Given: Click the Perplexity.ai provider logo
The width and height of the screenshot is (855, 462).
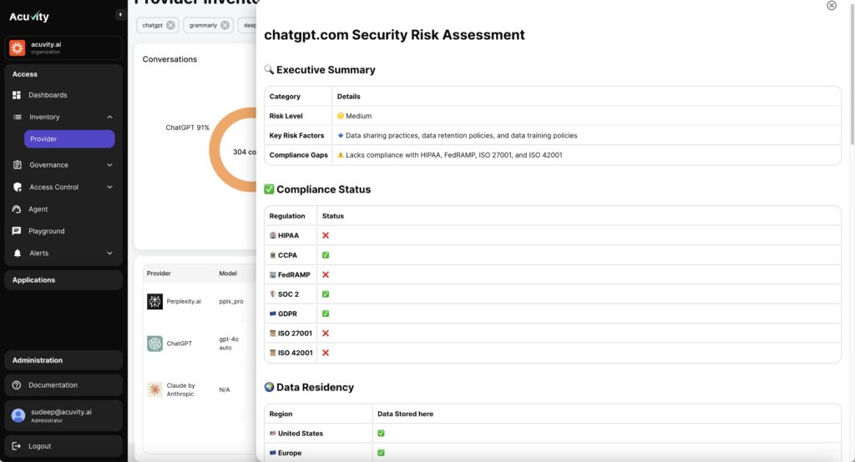Looking at the screenshot, I should tap(154, 301).
